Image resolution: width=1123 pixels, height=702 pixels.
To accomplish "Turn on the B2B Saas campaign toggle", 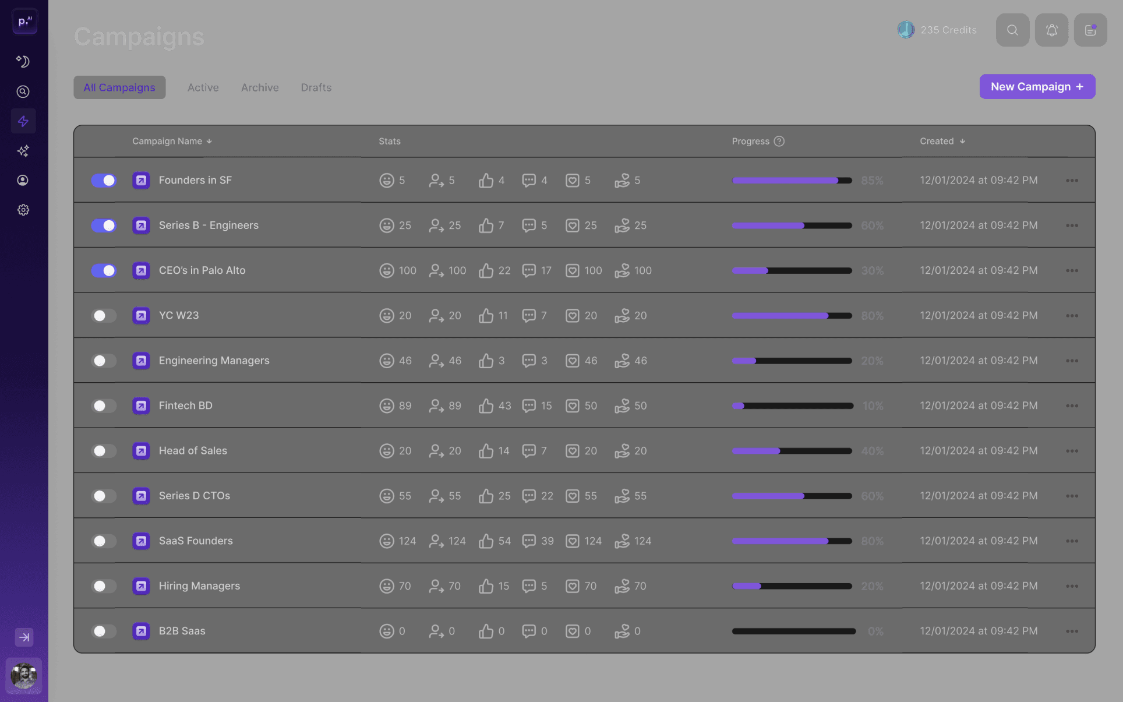I will click(104, 631).
